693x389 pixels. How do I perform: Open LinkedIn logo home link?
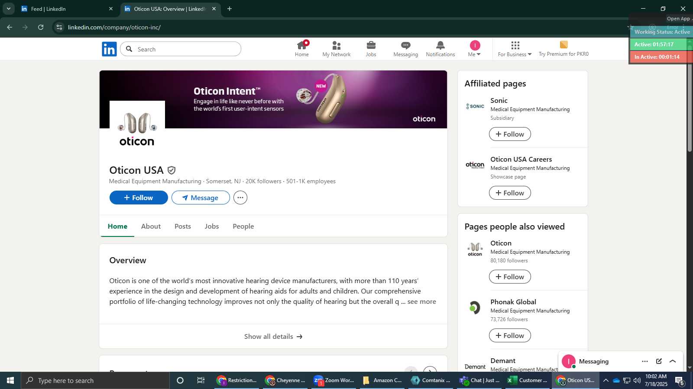(x=109, y=49)
